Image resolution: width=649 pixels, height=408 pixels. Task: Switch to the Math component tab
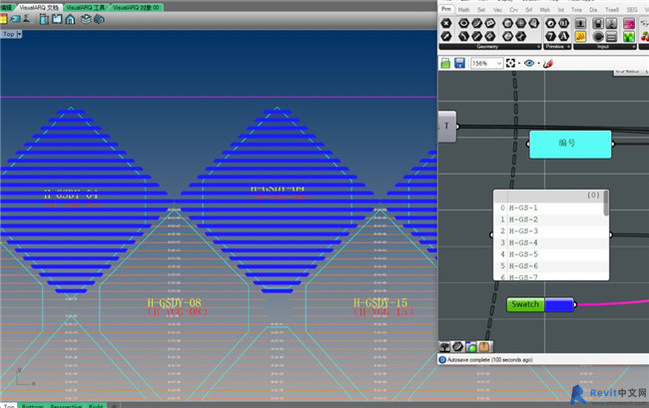(x=463, y=9)
